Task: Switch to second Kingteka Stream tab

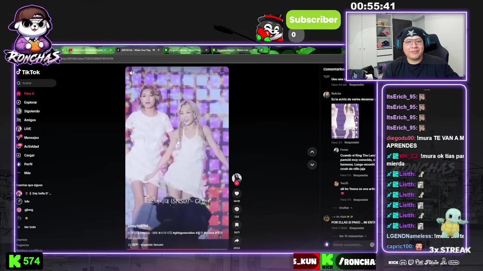Action: tap(232, 50)
